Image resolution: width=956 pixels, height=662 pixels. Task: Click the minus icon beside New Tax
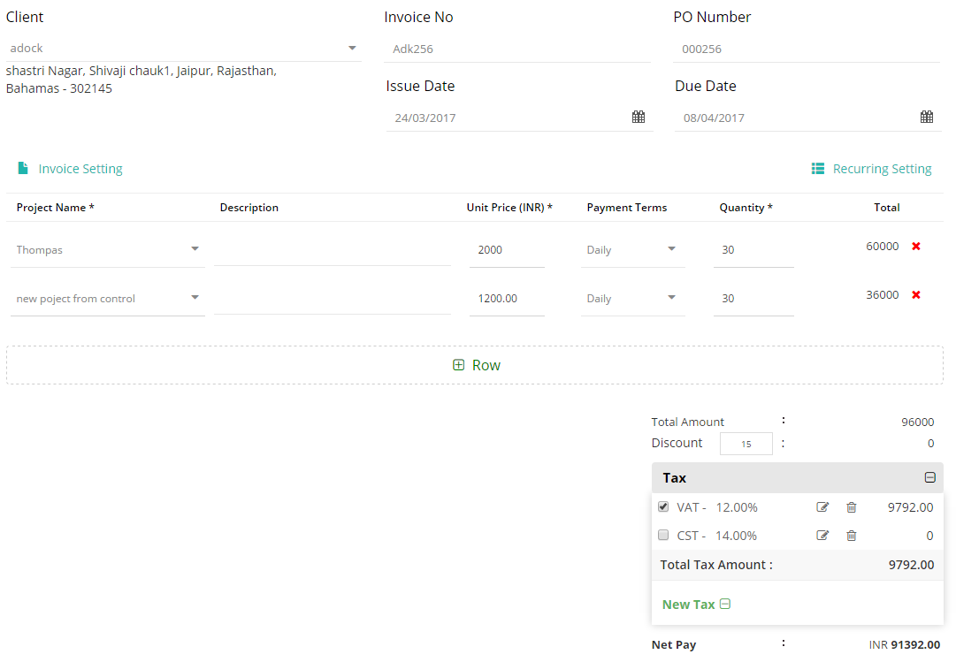pyautogui.click(x=725, y=604)
